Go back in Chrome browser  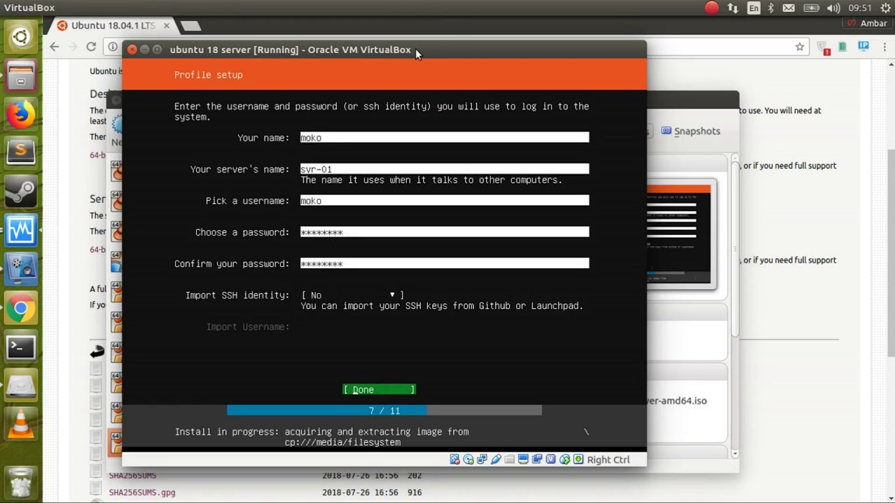click(55, 47)
